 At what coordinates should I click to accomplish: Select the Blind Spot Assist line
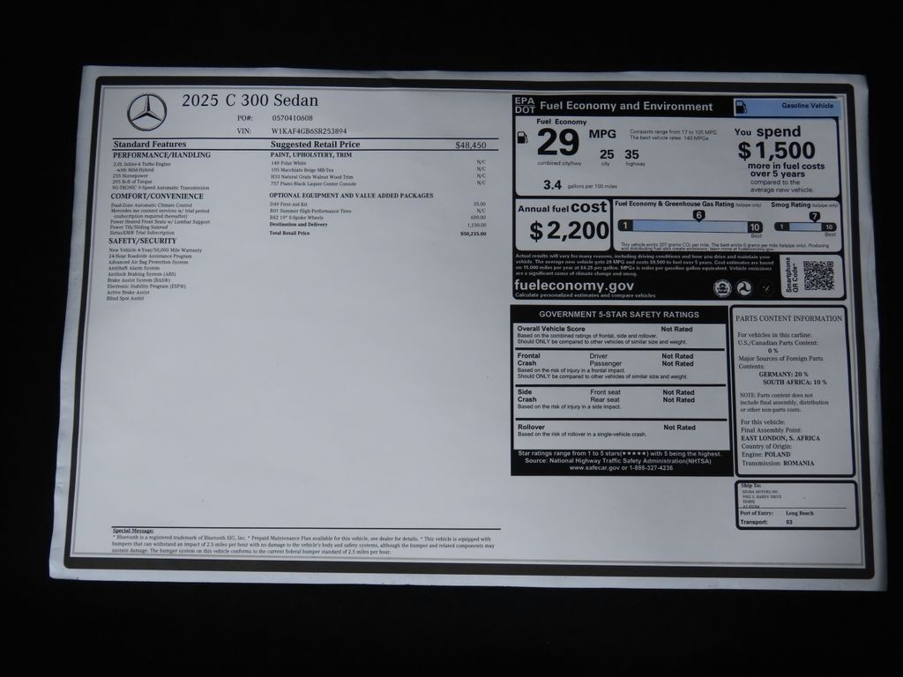tap(125, 299)
